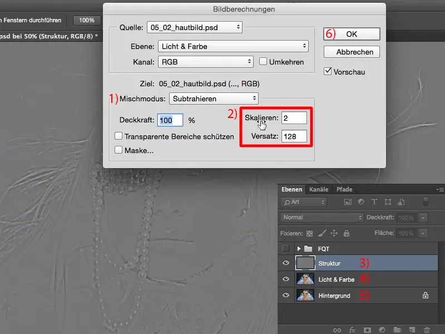The width and height of the screenshot is (445, 334).
Task: Click the pixel layer filter icon
Action: (x=348, y=202)
